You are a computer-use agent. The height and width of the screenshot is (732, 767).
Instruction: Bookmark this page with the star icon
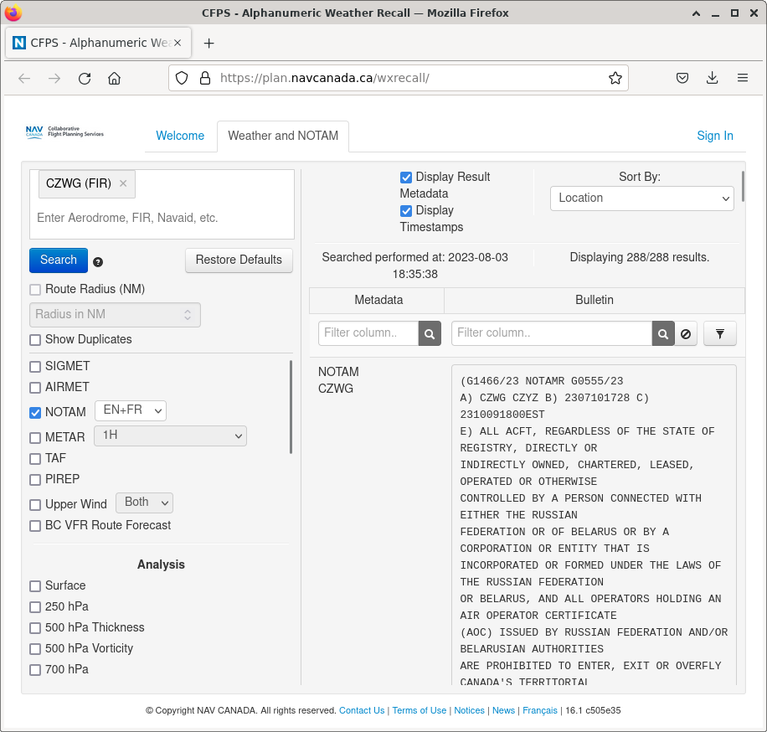[x=615, y=78]
